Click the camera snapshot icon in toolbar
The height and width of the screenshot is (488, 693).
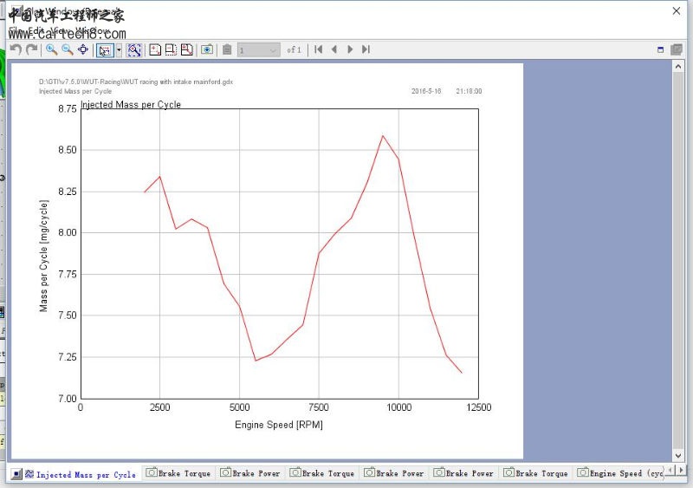(207, 49)
